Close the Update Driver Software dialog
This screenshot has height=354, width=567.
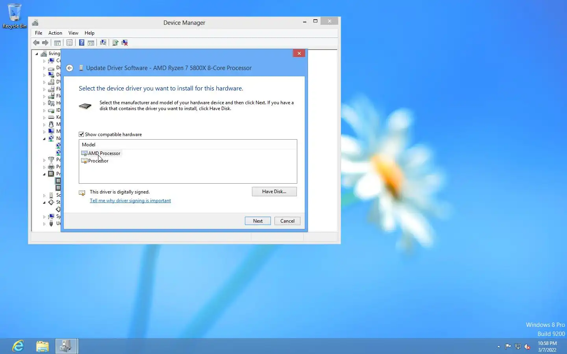click(299, 53)
